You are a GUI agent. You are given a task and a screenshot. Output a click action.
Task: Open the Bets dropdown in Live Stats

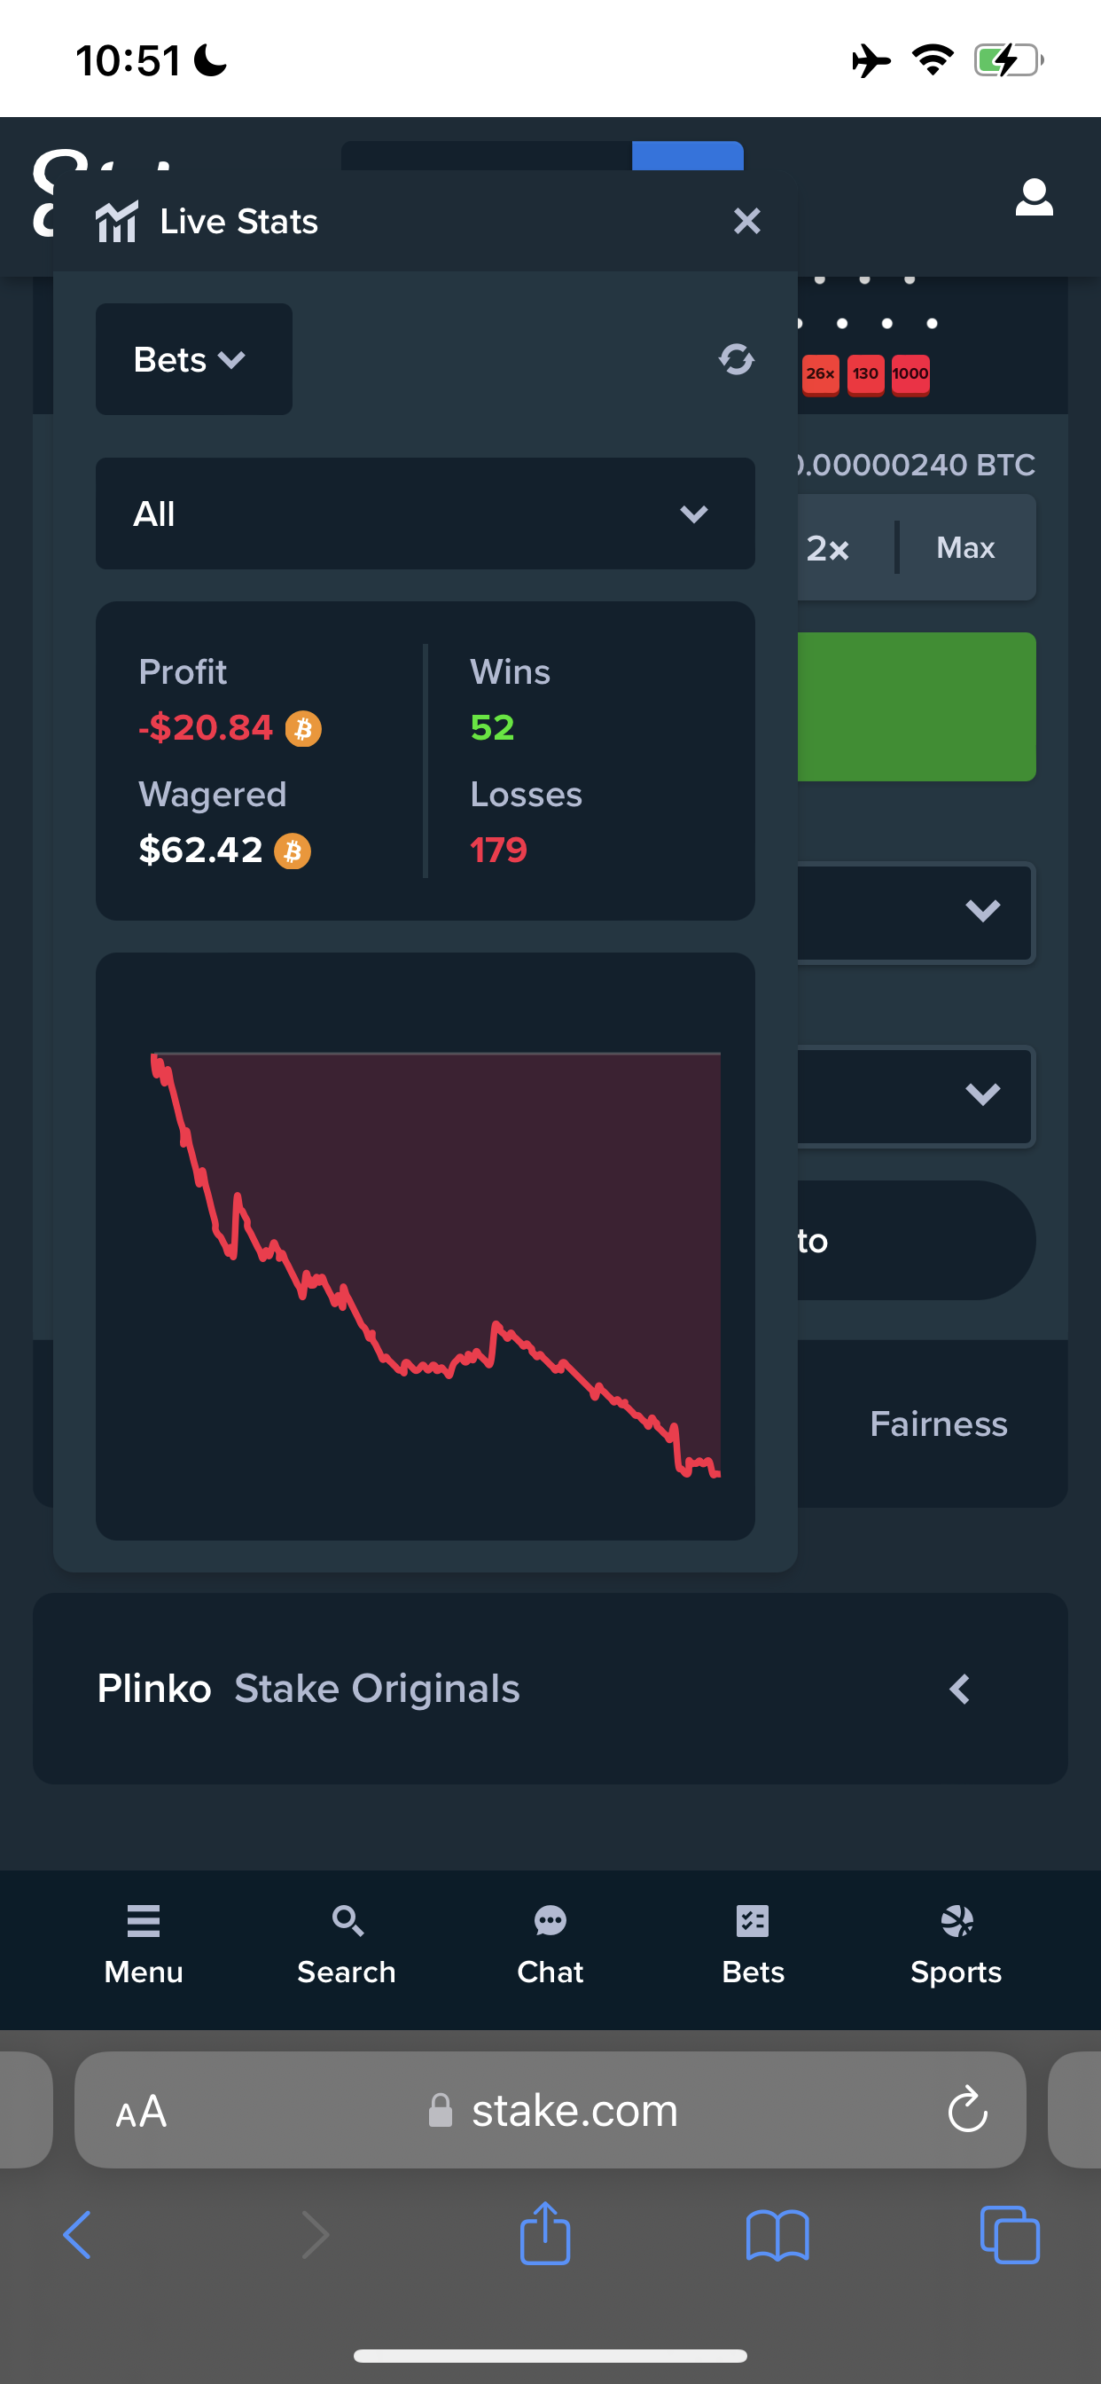pos(194,359)
